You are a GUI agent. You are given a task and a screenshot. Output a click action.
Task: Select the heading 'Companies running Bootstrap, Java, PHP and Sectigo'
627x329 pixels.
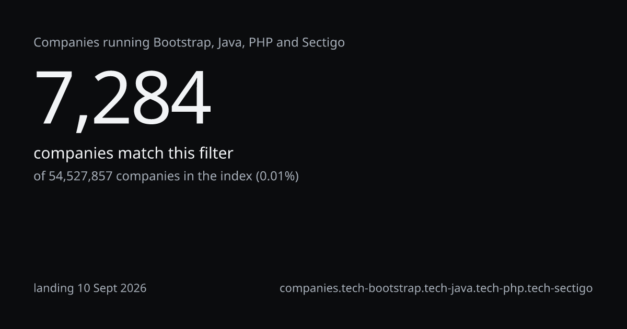pyautogui.click(x=189, y=43)
